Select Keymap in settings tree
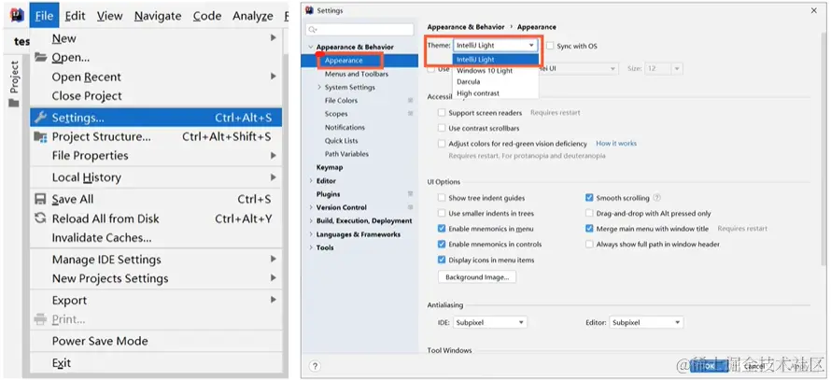 330,167
